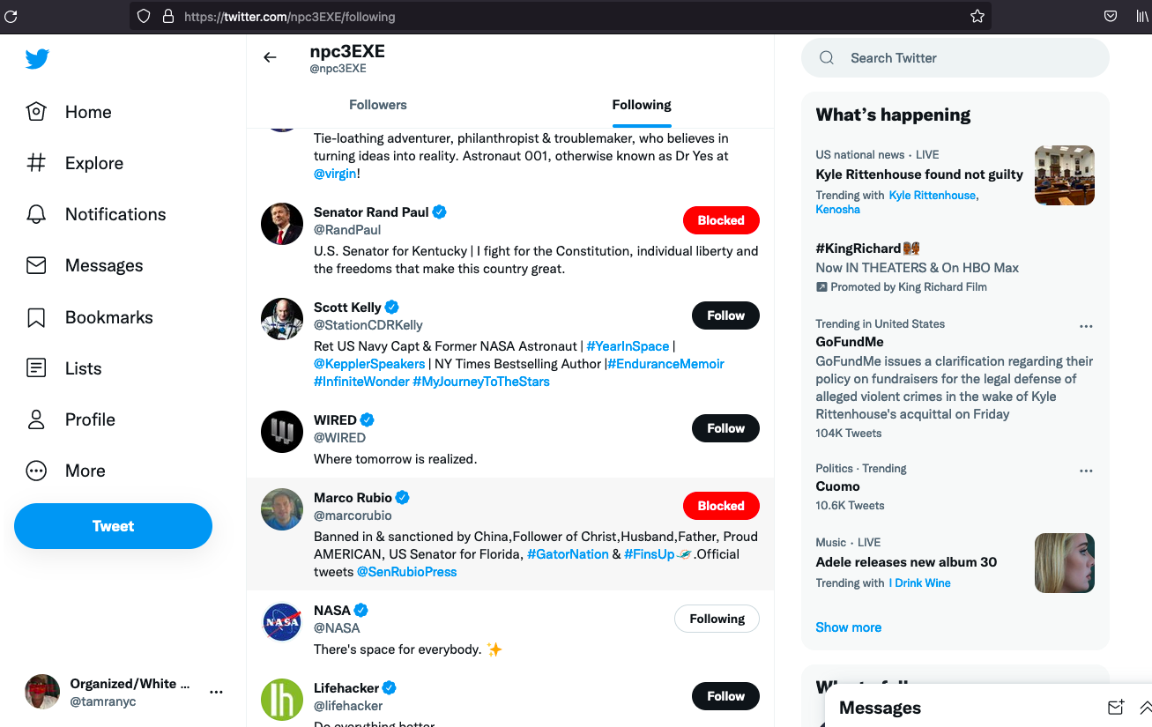Go to Explore hashtag icon
1152x727 pixels.
pyautogui.click(x=36, y=163)
